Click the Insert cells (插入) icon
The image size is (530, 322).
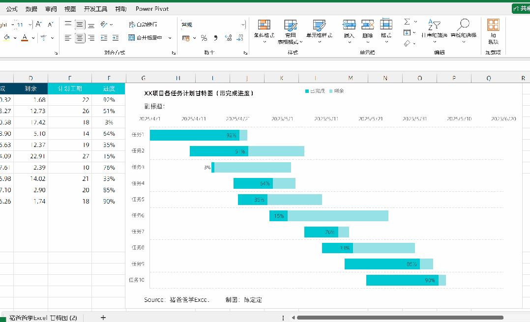pyautogui.click(x=349, y=25)
